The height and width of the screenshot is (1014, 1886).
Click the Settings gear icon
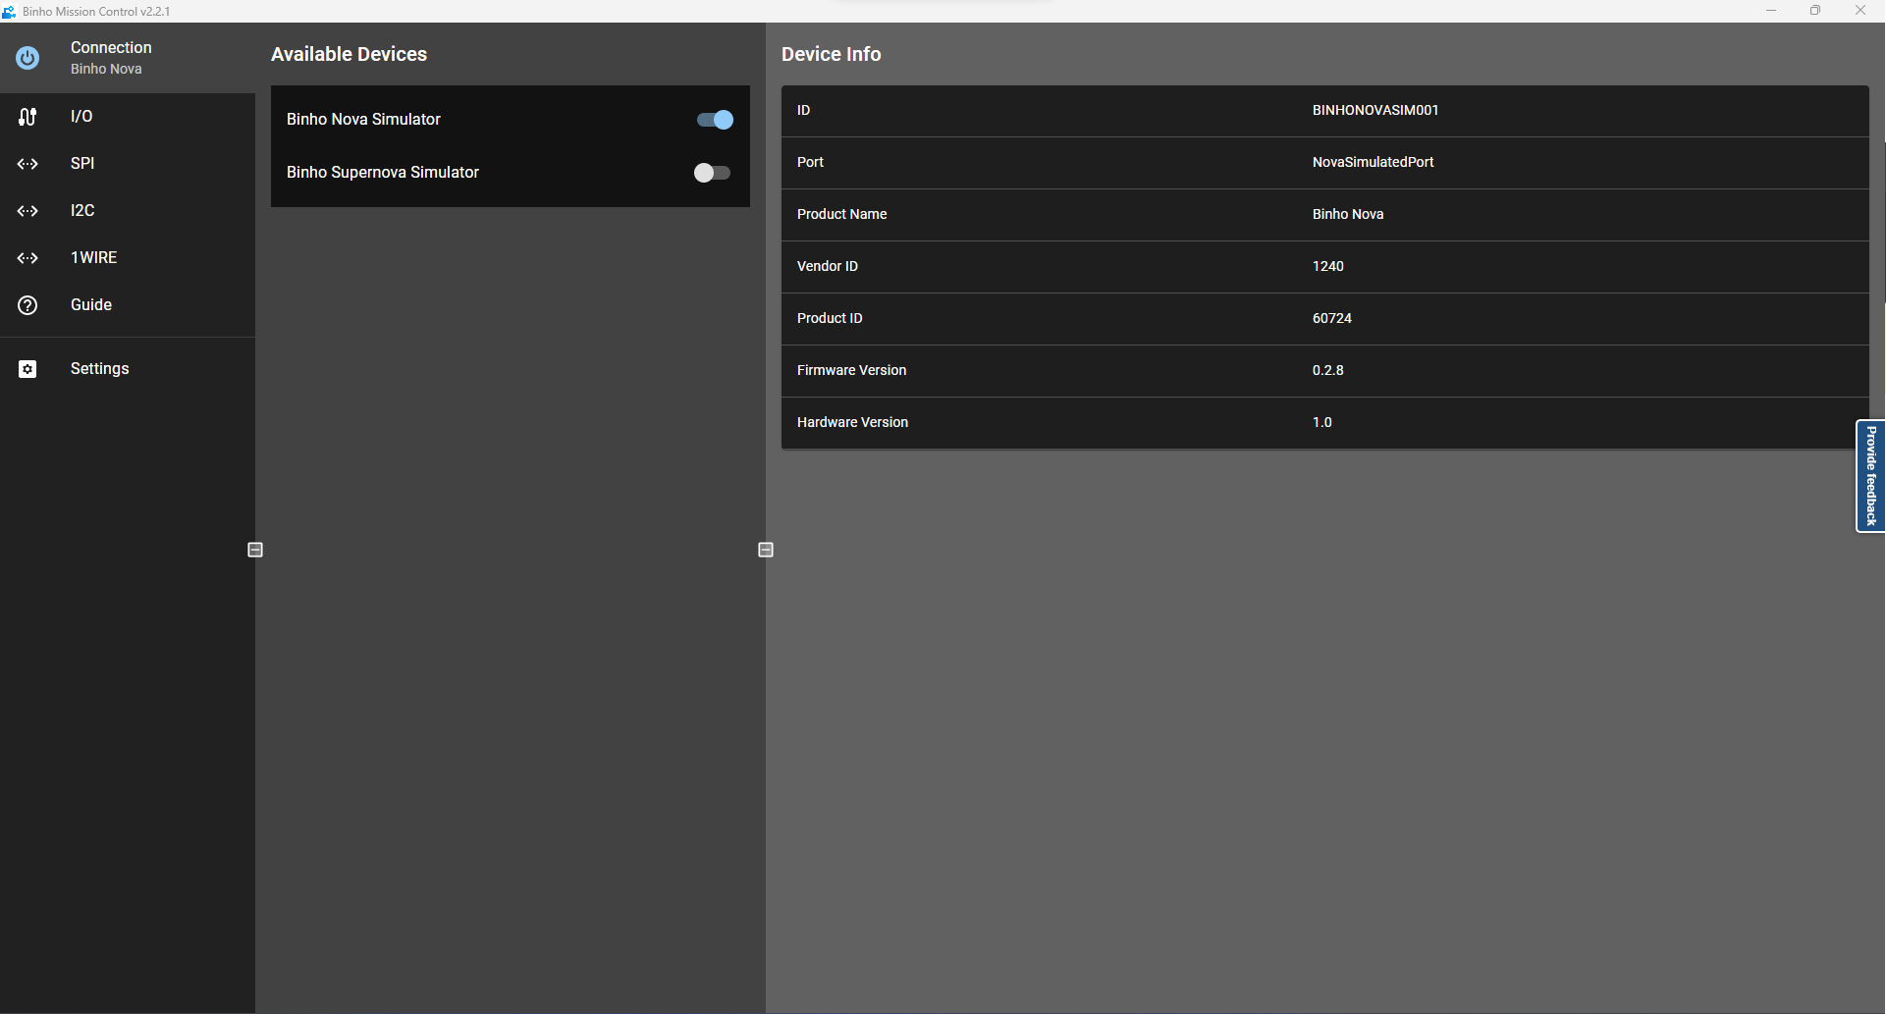tap(27, 369)
